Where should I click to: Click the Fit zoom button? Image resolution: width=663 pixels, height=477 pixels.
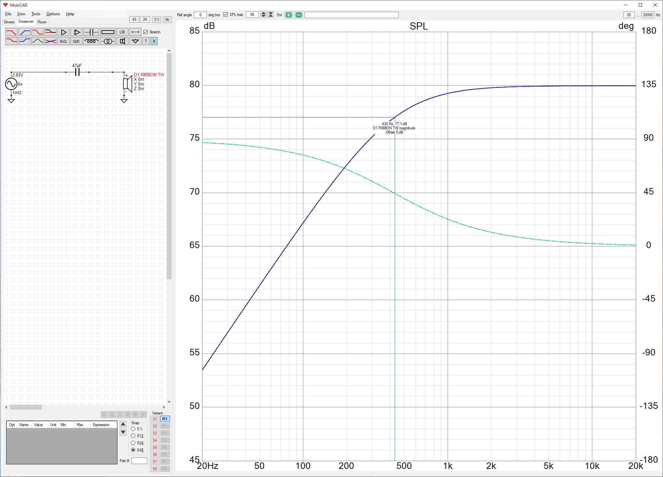[167, 20]
